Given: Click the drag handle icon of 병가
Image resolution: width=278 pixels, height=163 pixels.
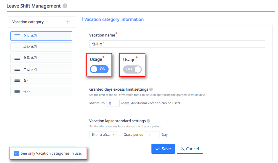Looking at the screenshot, I should (17, 80).
